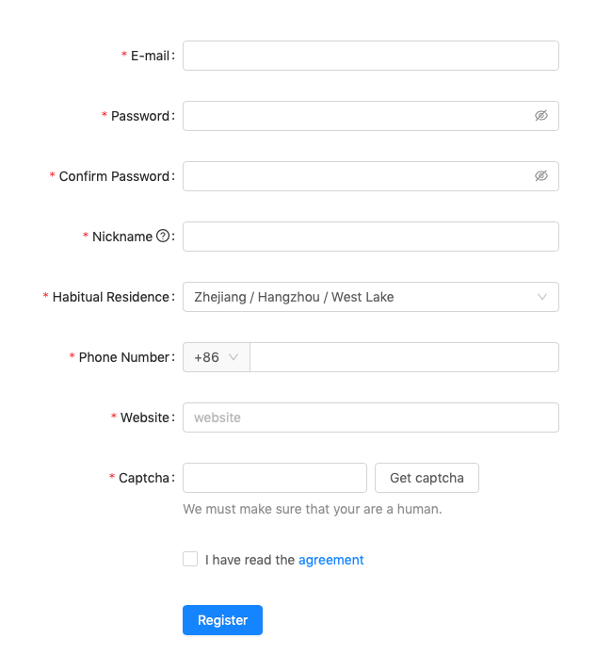Click the Nickname input field

[371, 237]
